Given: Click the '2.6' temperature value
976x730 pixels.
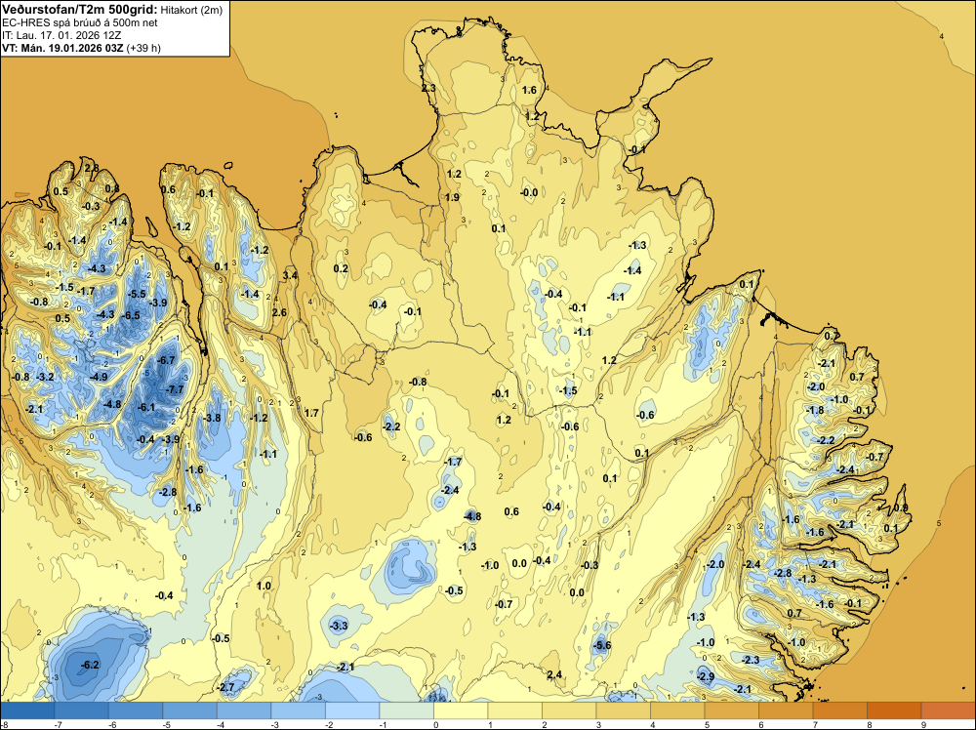Looking at the screenshot, I should (279, 311).
